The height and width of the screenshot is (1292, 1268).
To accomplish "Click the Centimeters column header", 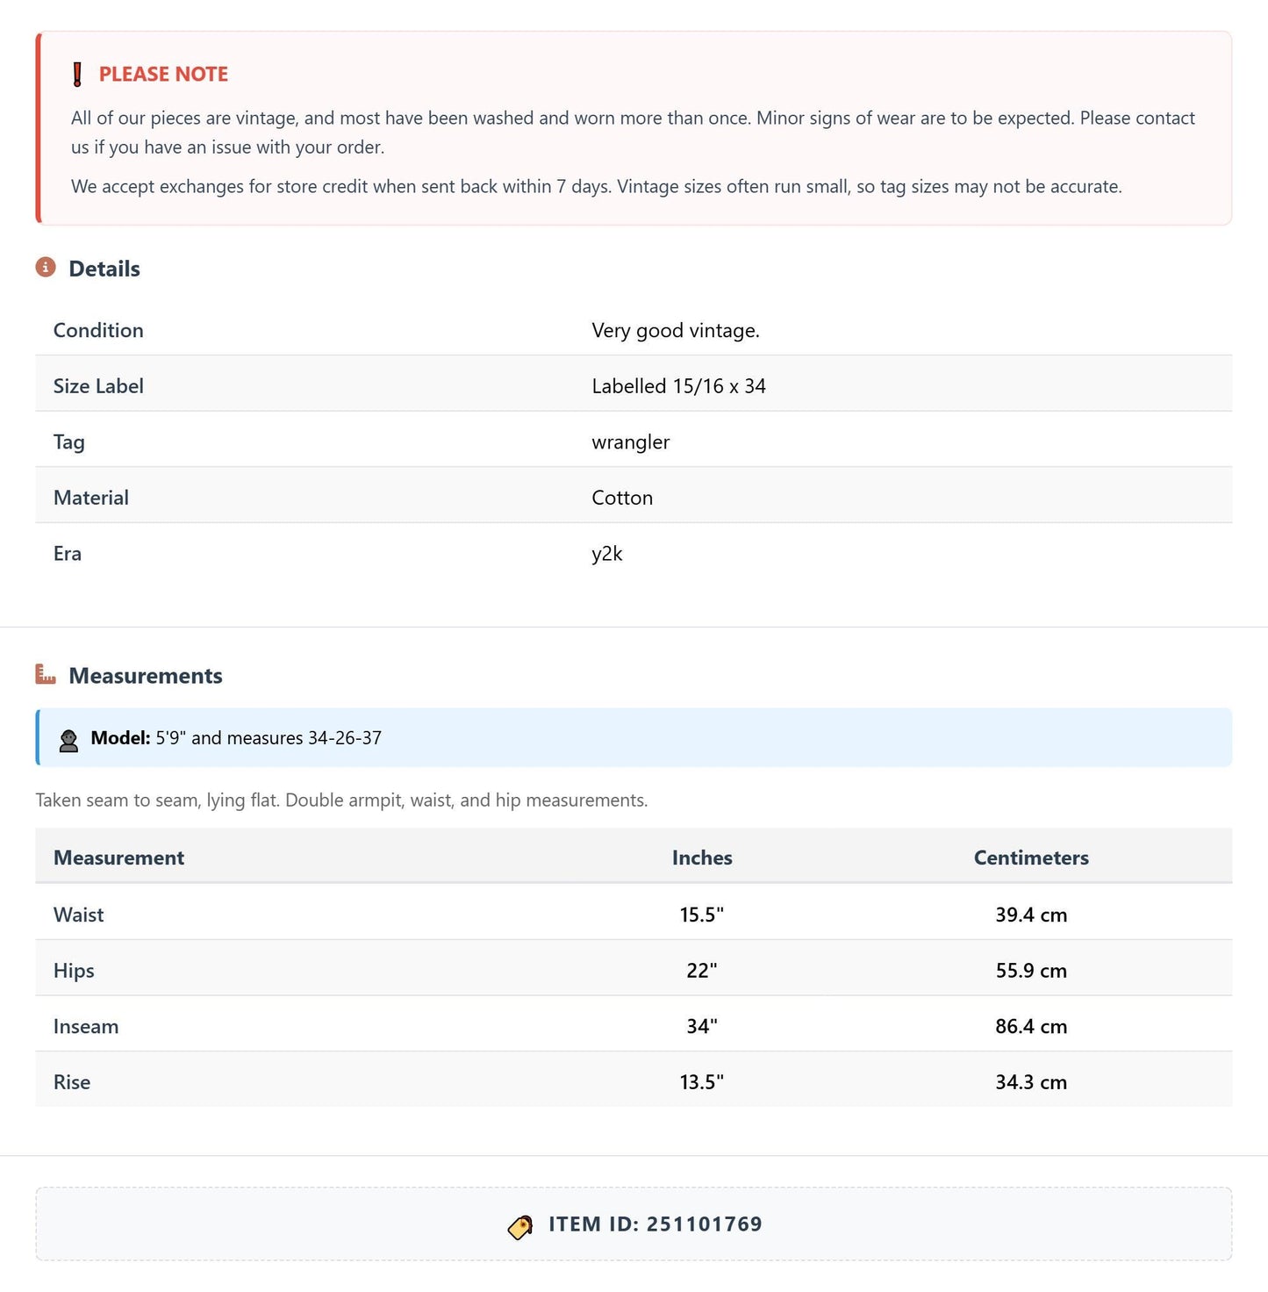I will [1031, 858].
